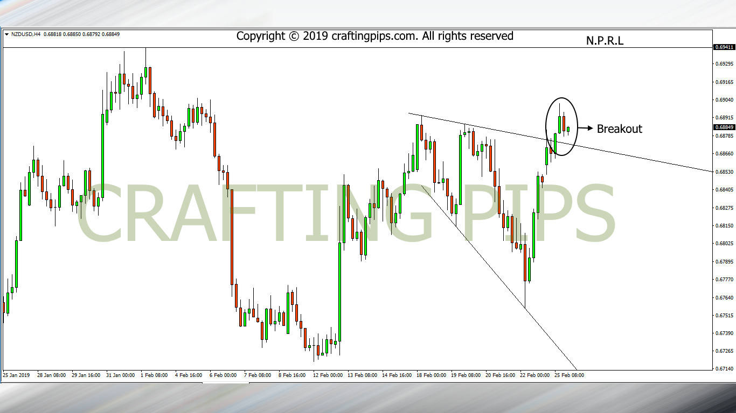Click the 8 Feb 16:00 time label

pos(292,375)
